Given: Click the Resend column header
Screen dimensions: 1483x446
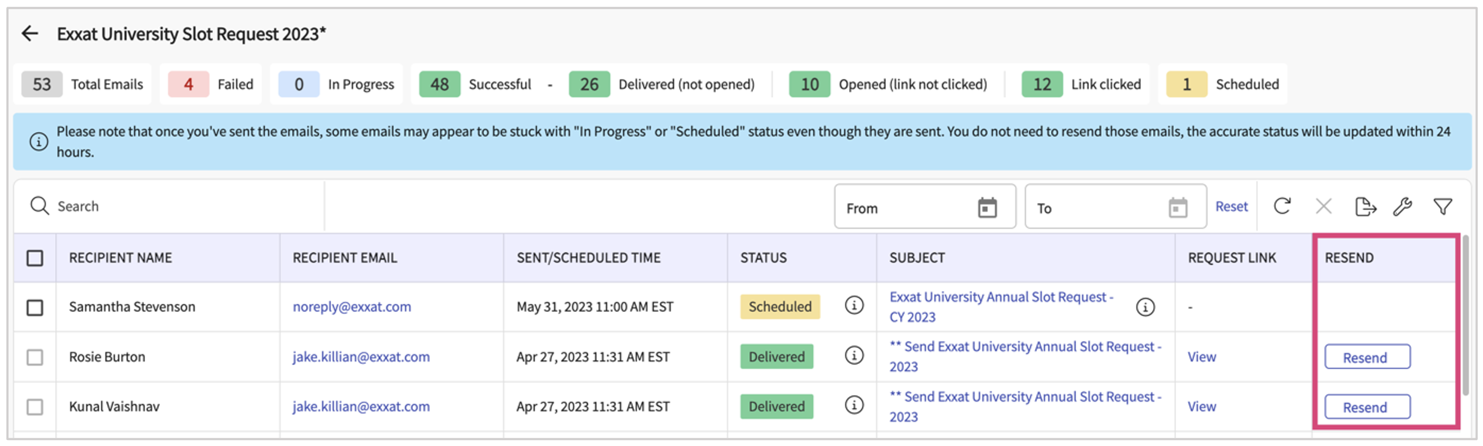Looking at the screenshot, I should [1349, 258].
